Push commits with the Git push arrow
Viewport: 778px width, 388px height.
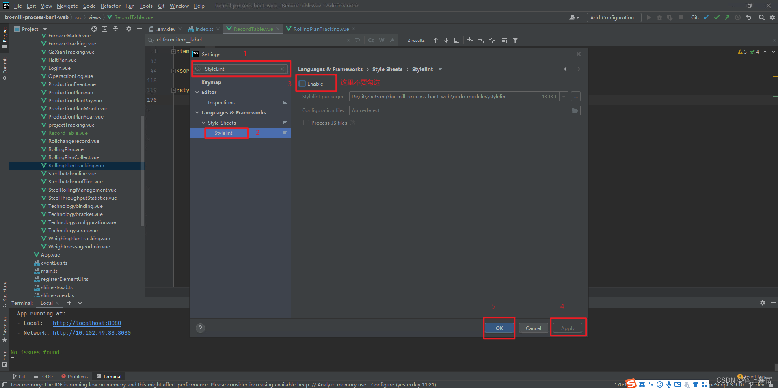tap(727, 17)
